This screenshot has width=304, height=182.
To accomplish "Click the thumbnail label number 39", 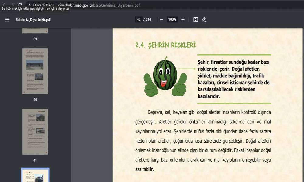I will (35, 39).
